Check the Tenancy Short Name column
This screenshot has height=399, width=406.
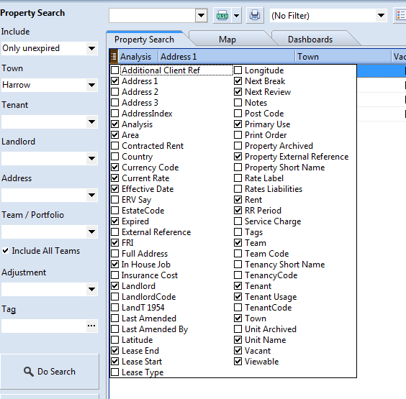coord(238,265)
